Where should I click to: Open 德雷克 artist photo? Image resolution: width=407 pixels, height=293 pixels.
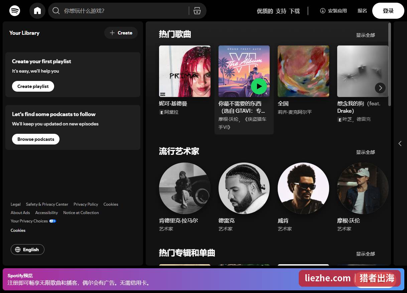pos(244,188)
